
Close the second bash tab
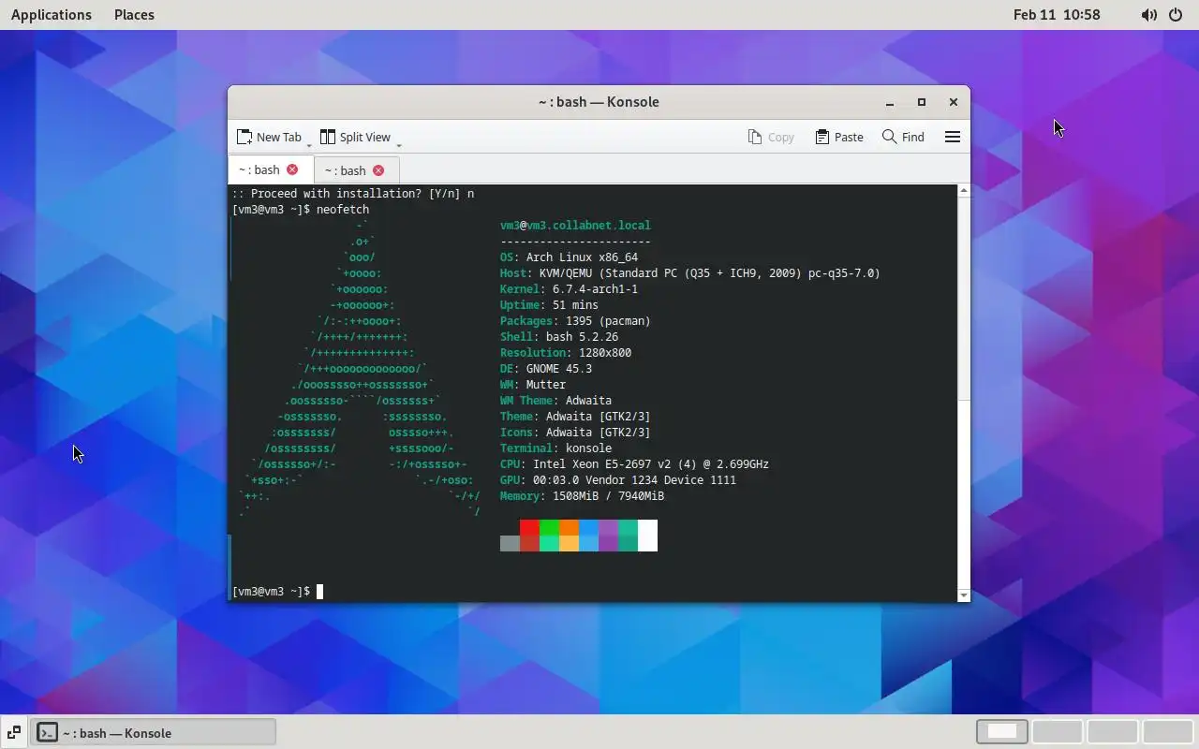point(378,170)
